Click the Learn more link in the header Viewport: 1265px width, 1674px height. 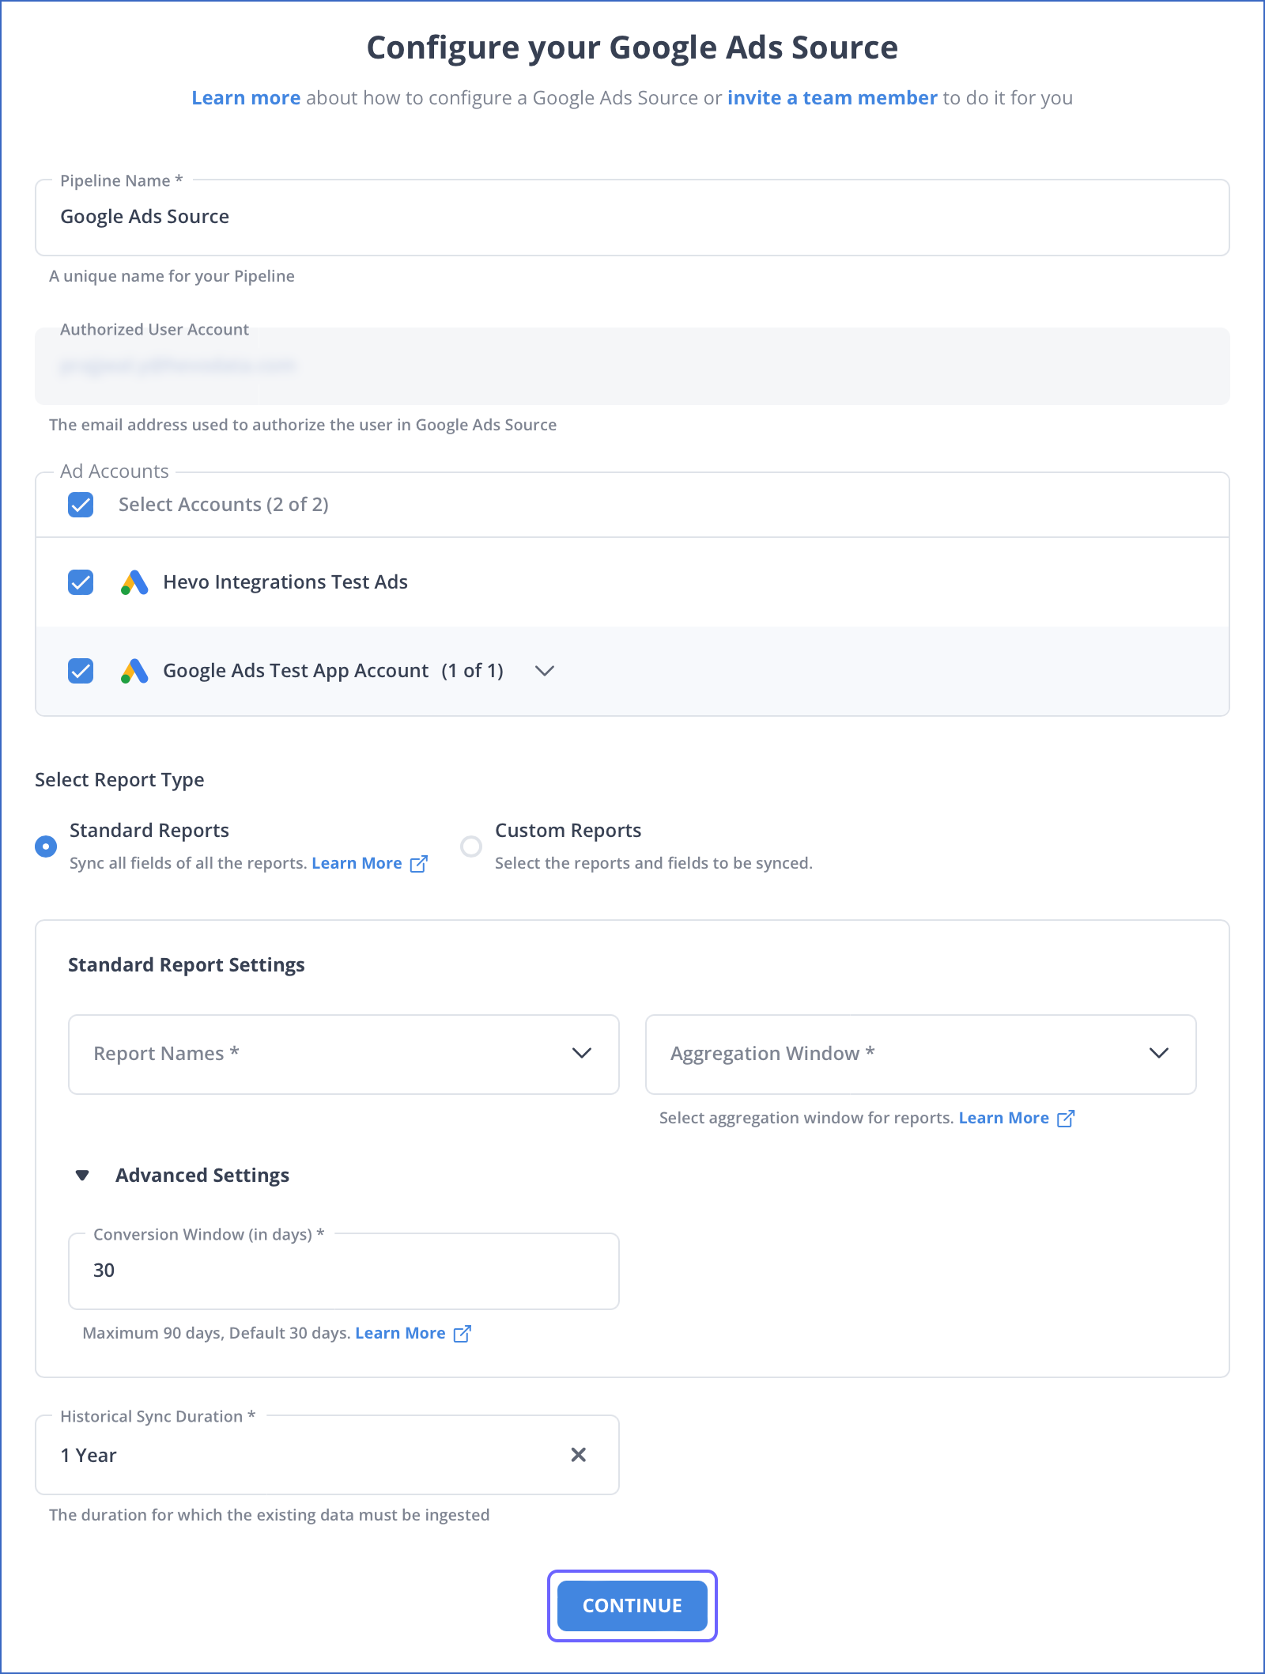pos(246,97)
